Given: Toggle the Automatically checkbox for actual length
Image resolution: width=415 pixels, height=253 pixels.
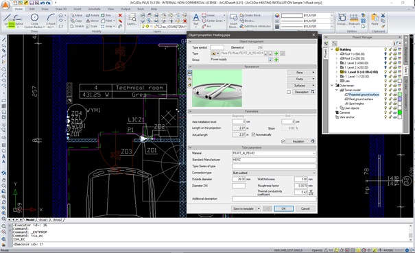Looking at the screenshot, I should point(254,134).
